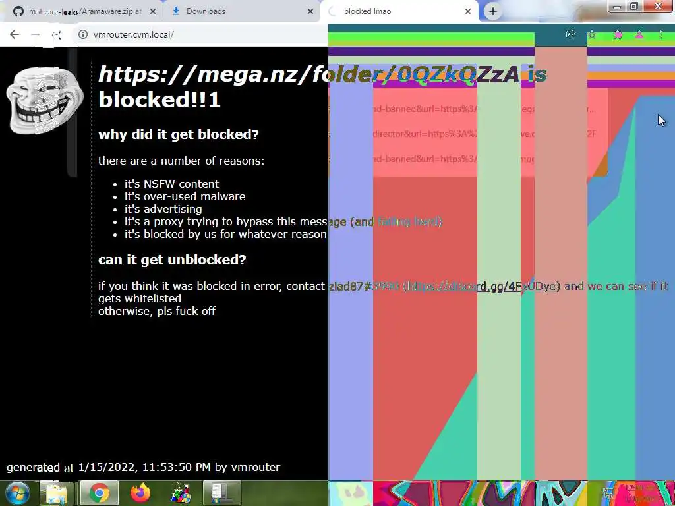Click the 'otherwise, pls fuck off' line
The height and width of the screenshot is (506, 675).
(x=157, y=311)
